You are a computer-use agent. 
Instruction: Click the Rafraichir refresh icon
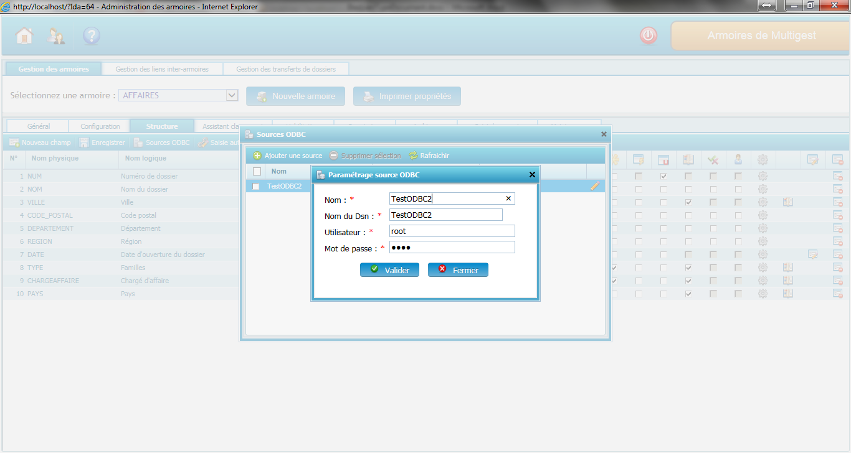point(413,156)
